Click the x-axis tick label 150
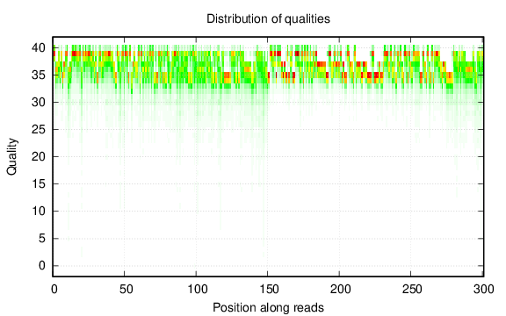Viewport: 506px width, 316px height. 269,290
